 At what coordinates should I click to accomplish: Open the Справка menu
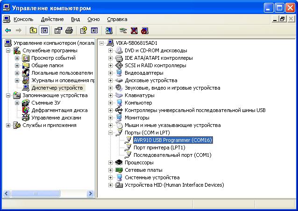click(x=117, y=19)
